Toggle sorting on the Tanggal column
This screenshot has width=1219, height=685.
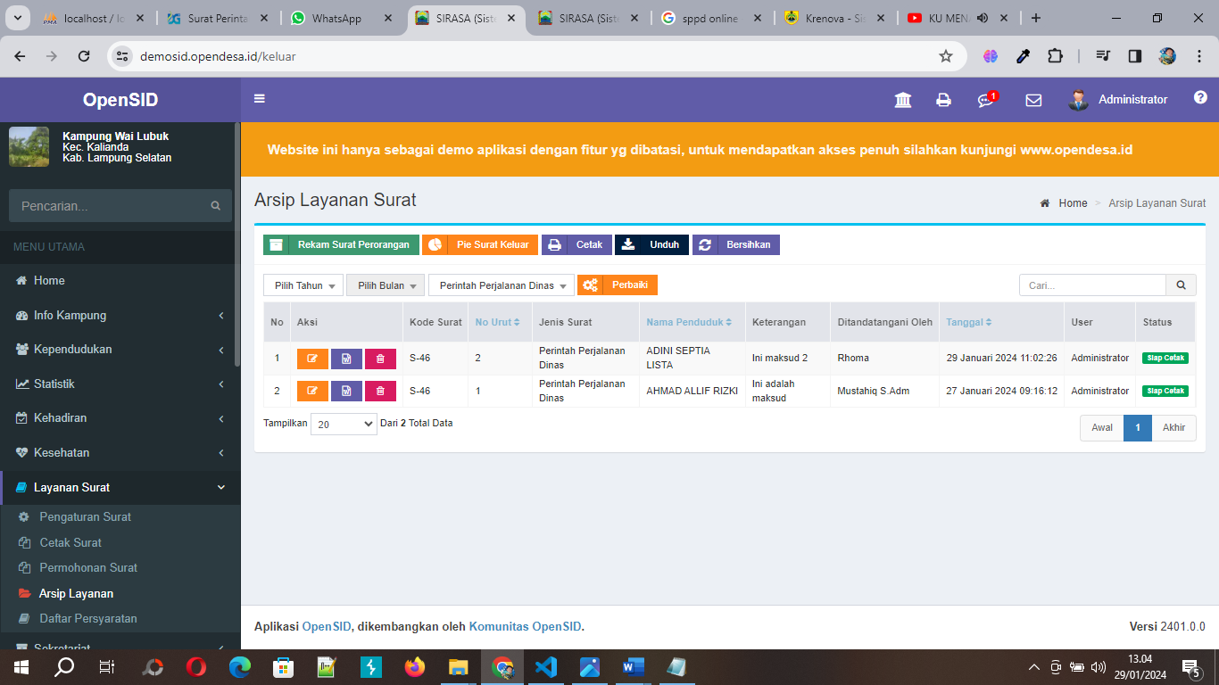968,322
